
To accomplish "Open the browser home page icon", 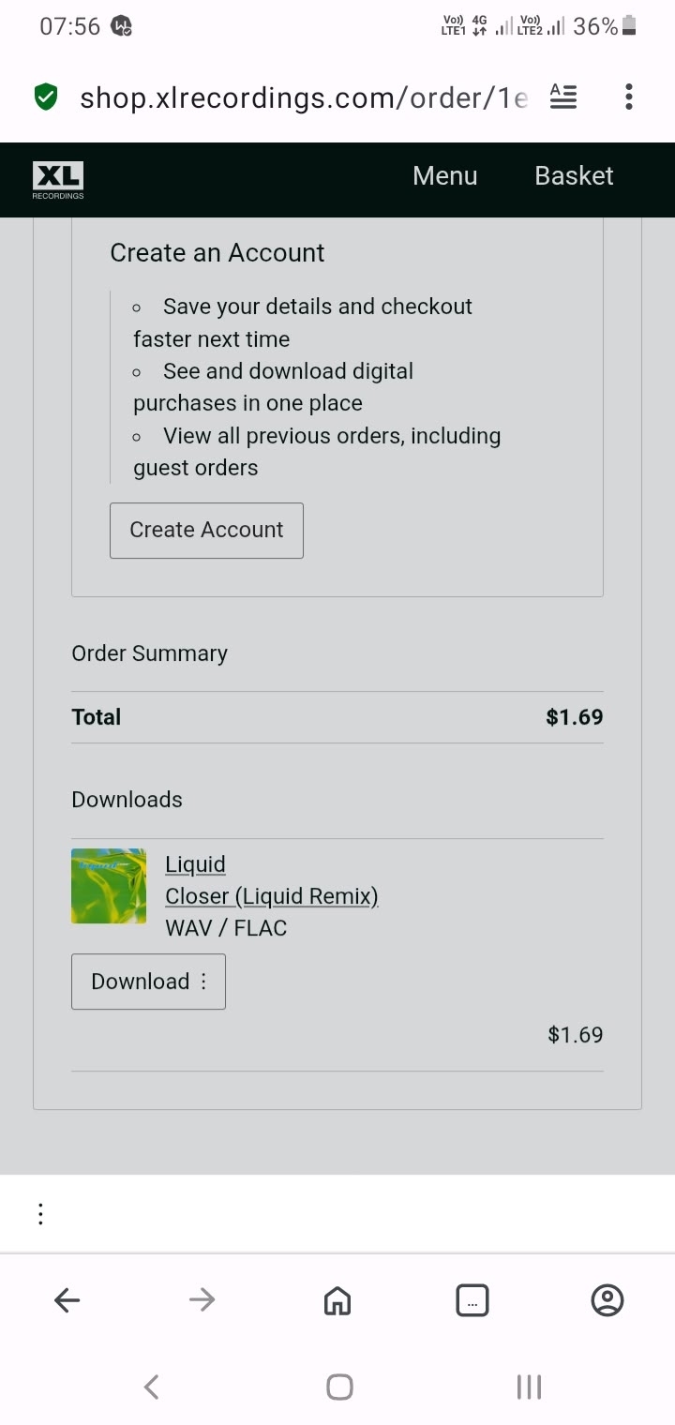I will 337,1299.
